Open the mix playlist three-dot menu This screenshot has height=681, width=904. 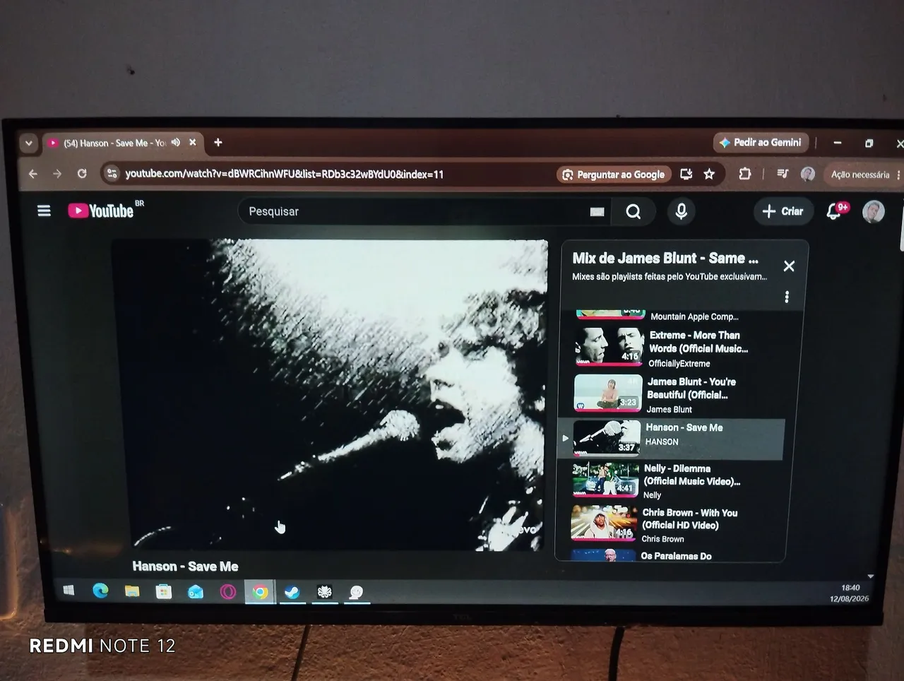(787, 297)
